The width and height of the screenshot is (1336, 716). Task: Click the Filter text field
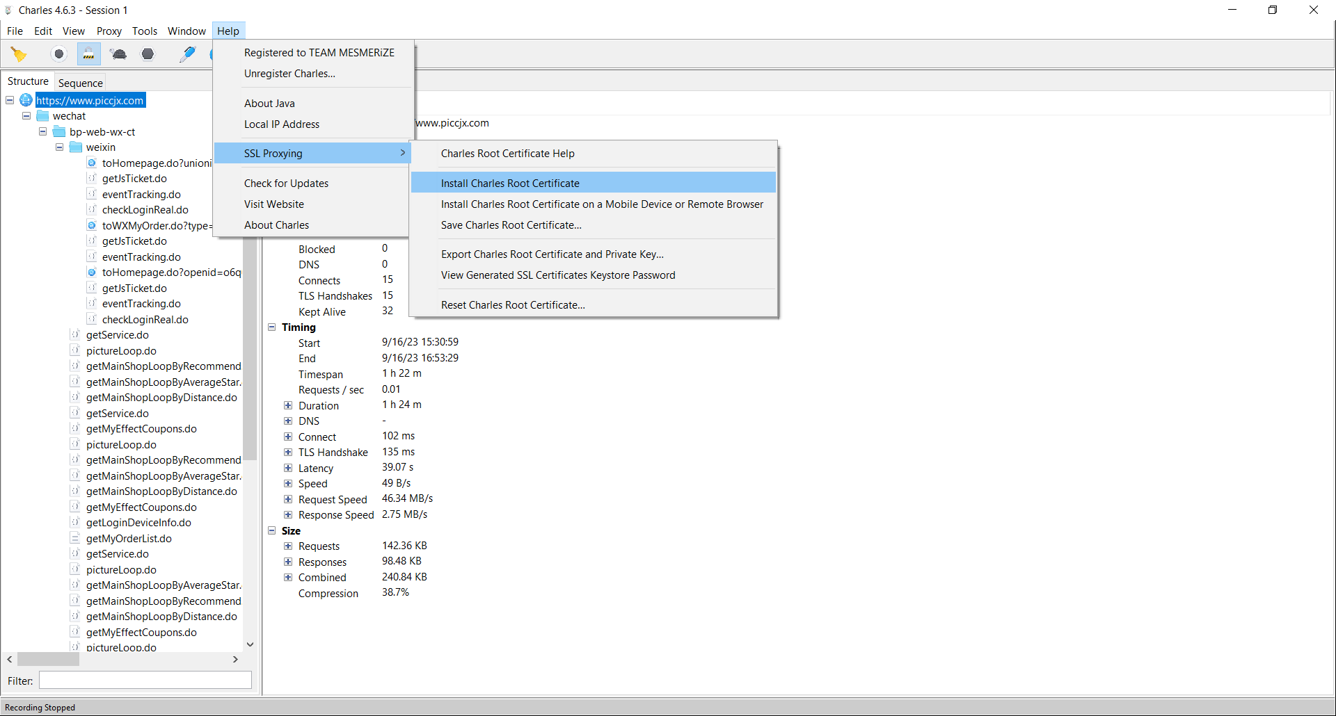pos(145,681)
